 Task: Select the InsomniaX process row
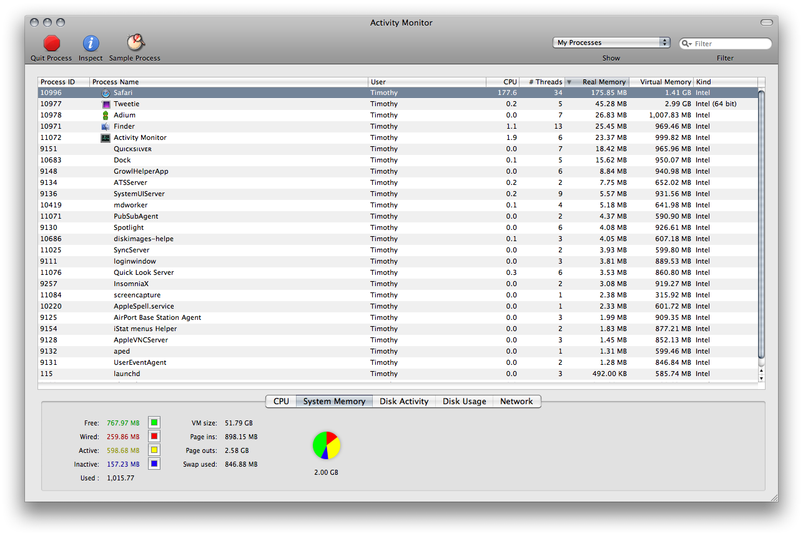[397, 284]
